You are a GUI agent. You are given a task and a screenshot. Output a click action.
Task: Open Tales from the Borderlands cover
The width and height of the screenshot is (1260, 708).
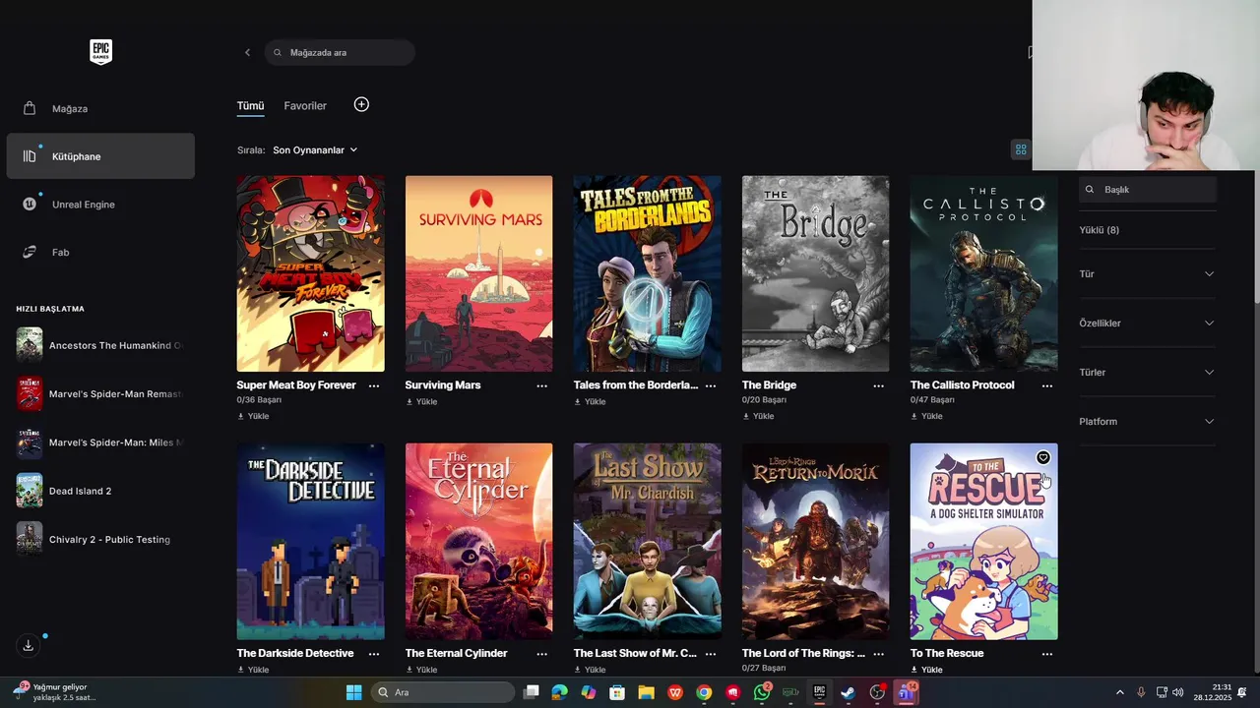(x=647, y=273)
